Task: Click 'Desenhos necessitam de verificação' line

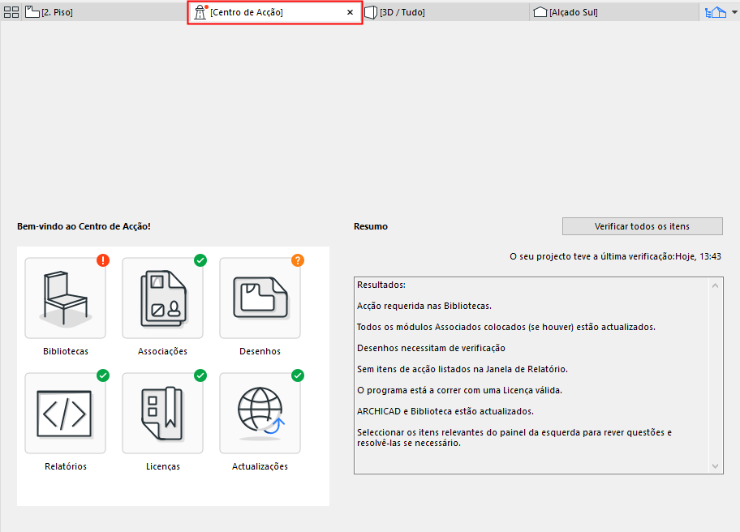Action: click(x=431, y=348)
